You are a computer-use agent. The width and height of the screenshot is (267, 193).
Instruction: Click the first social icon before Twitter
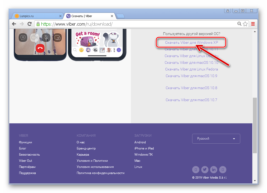pos(196,170)
